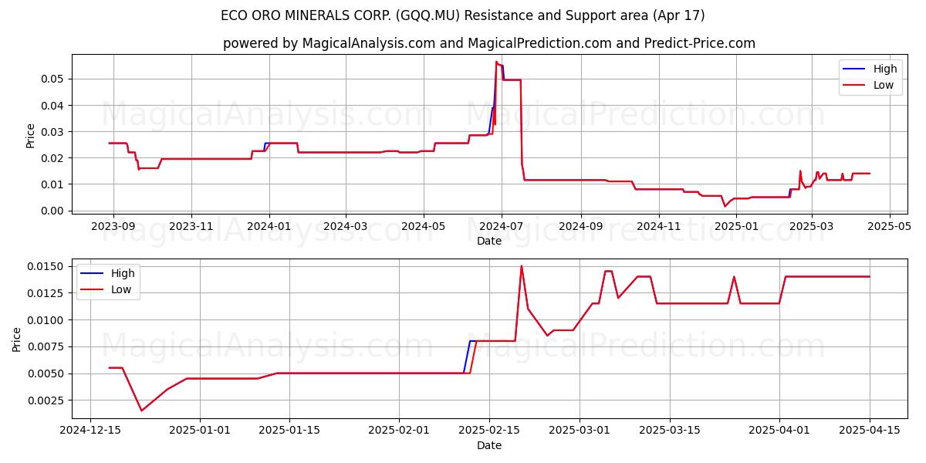Click the top chart 'Price' axis label

click(31, 136)
